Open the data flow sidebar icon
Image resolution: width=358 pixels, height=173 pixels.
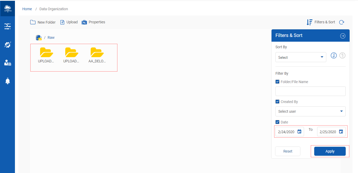click(x=8, y=26)
